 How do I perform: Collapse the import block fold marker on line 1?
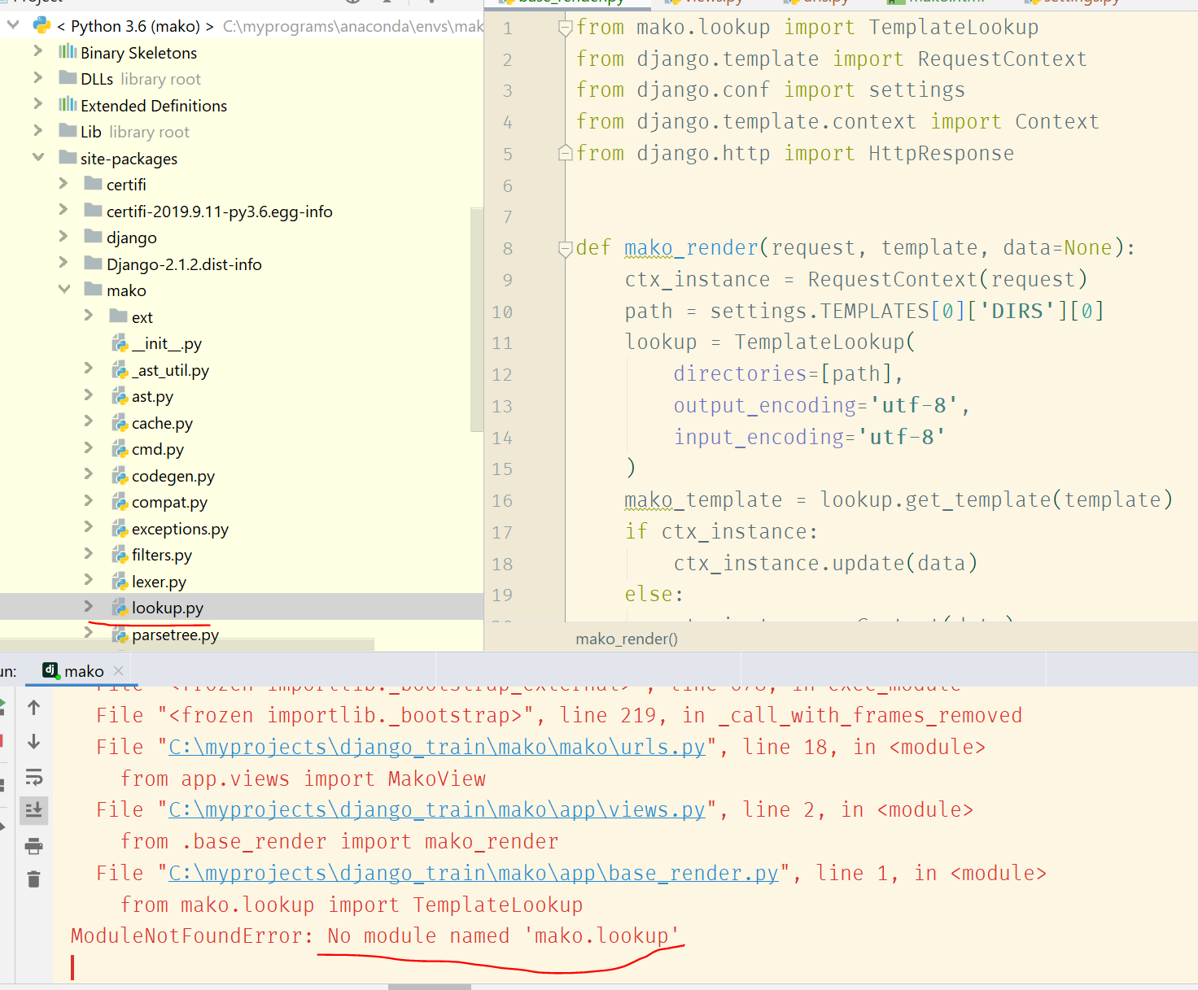(x=565, y=28)
